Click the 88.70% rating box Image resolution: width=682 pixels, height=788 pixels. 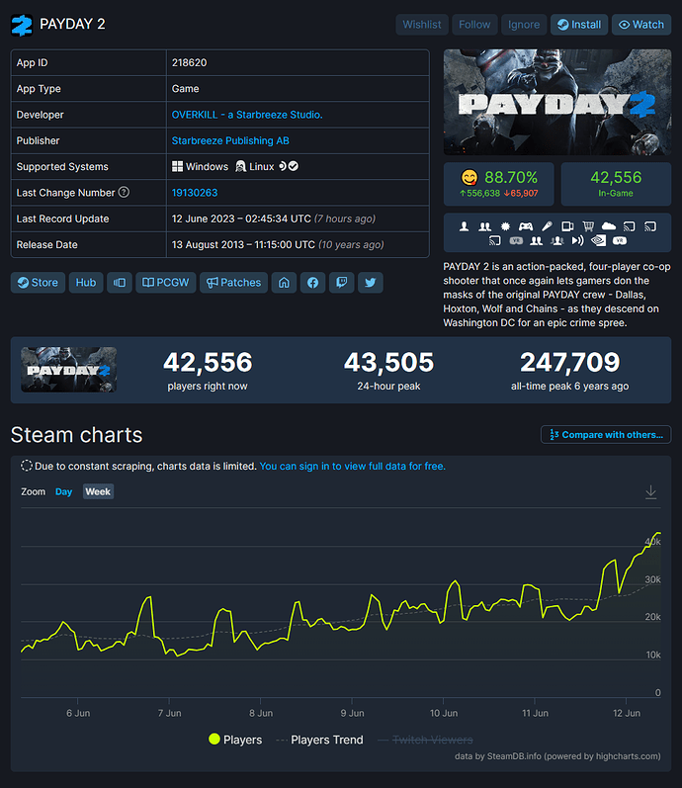tap(498, 184)
